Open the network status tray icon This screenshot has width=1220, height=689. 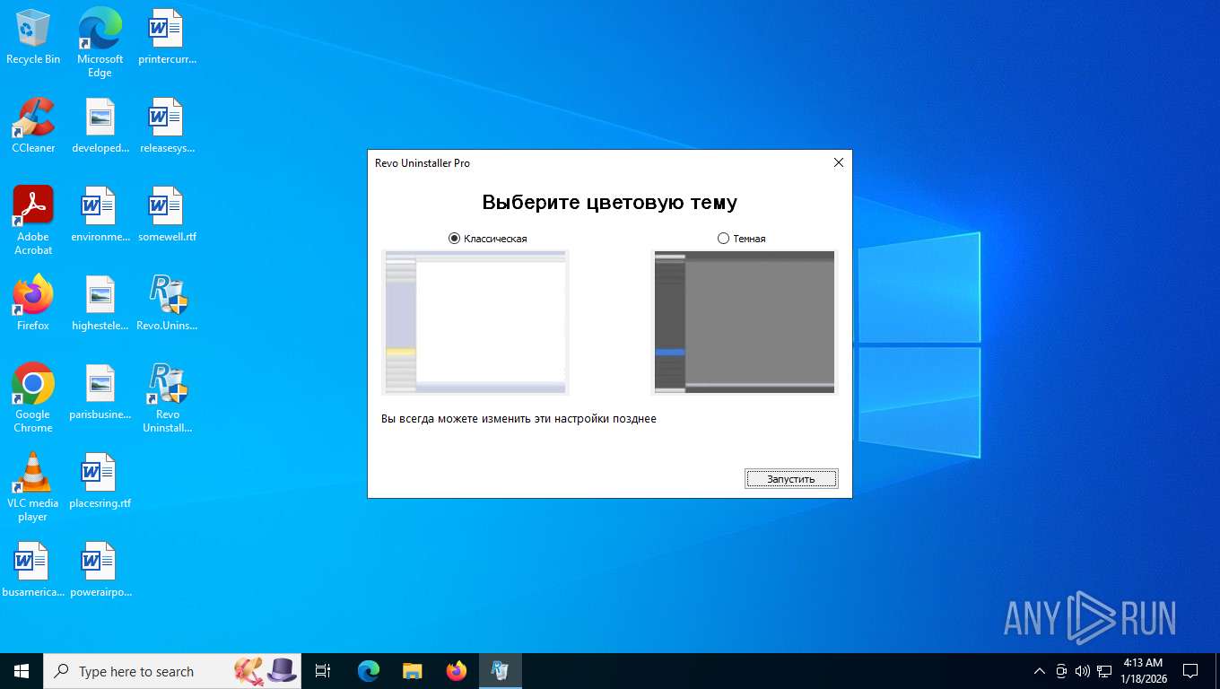click(1104, 671)
